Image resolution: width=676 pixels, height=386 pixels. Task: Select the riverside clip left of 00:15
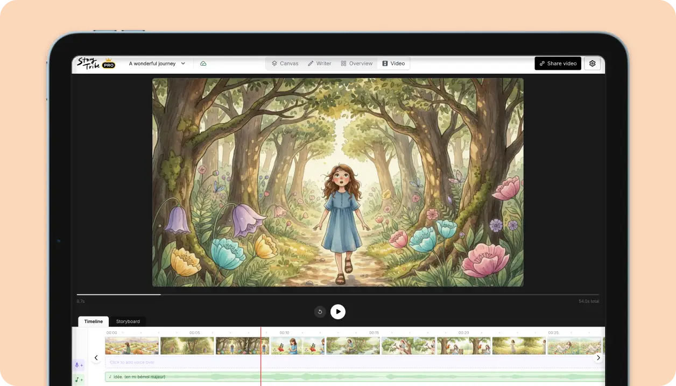pyautogui.click(x=353, y=346)
